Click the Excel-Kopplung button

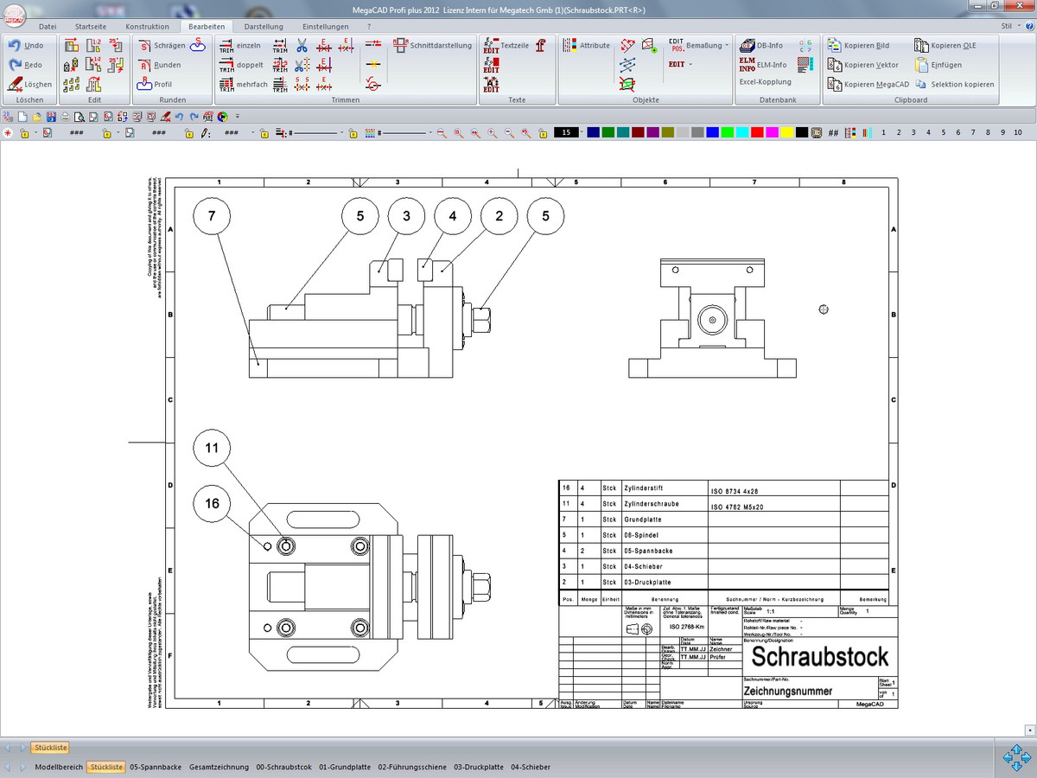coord(765,82)
